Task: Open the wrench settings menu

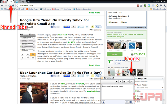Action: 165,6
